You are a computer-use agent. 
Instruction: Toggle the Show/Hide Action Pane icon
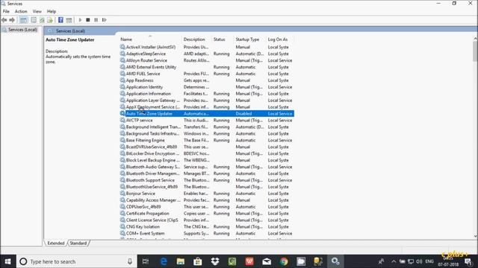[69, 20]
